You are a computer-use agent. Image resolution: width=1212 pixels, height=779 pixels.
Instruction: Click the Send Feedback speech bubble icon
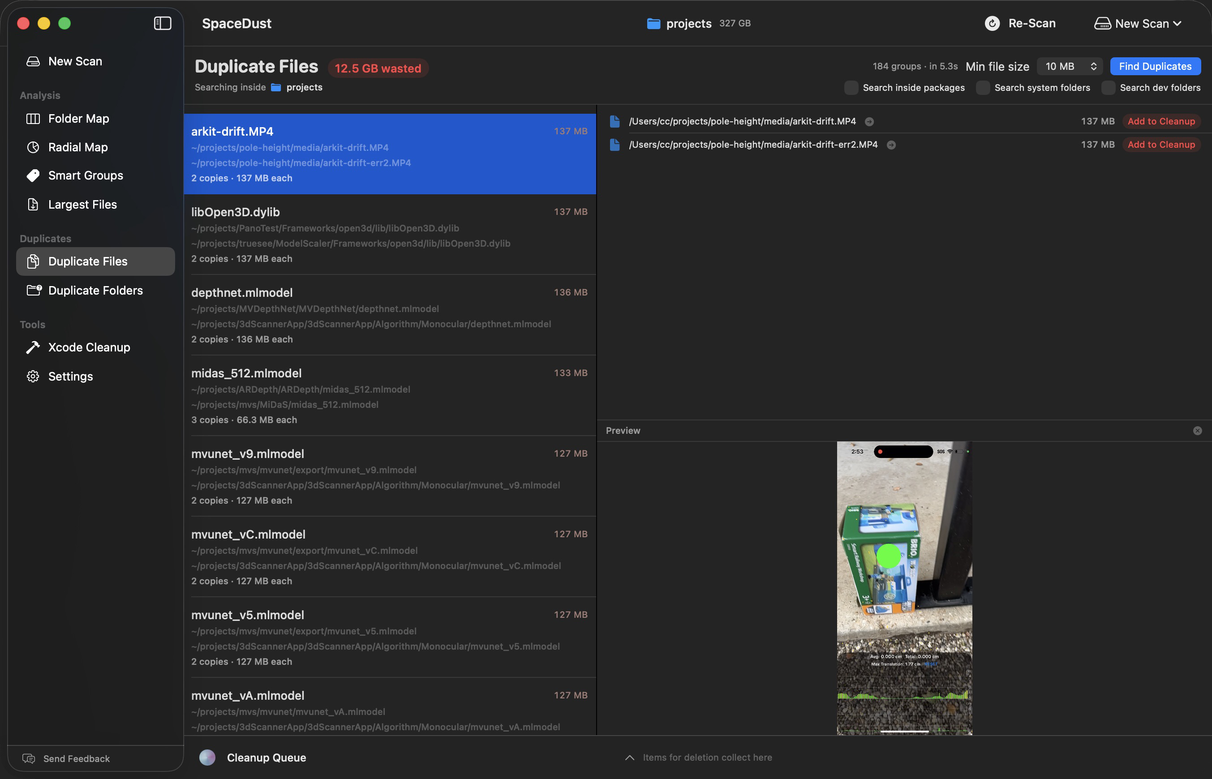29,758
